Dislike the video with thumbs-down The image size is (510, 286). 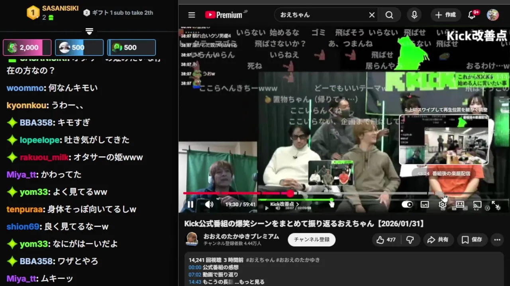click(x=410, y=240)
